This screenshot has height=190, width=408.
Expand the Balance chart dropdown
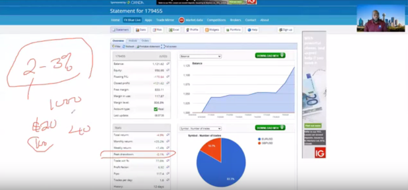pyautogui.click(x=201, y=56)
